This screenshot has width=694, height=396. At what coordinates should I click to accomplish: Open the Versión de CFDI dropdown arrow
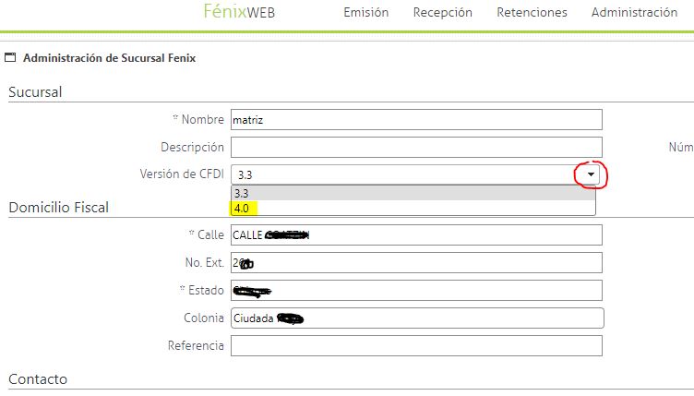[x=591, y=174]
